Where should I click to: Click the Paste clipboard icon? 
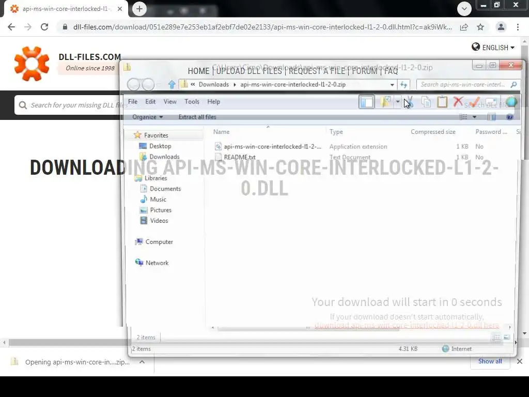pyautogui.click(x=442, y=102)
